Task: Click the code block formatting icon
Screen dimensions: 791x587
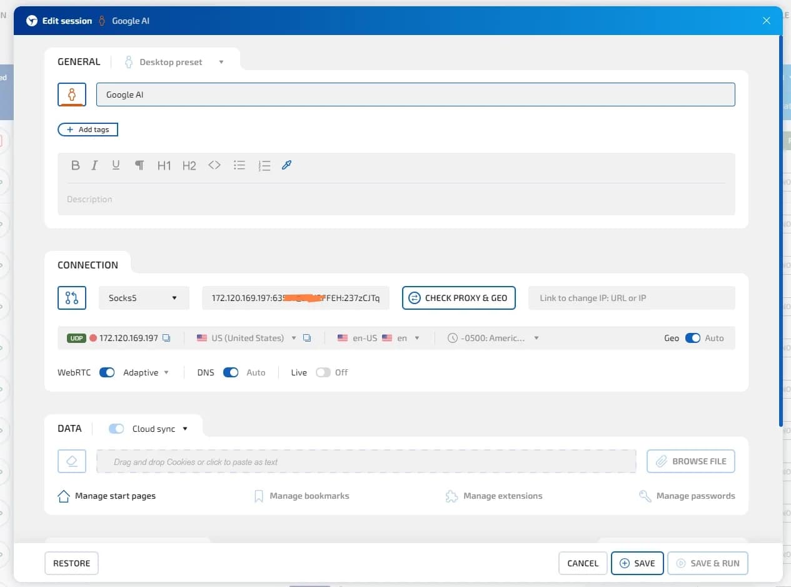Action: click(214, 165)
